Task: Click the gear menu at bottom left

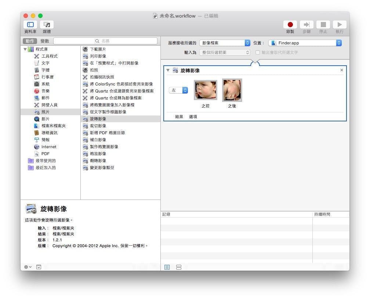Action: [28, 267]
